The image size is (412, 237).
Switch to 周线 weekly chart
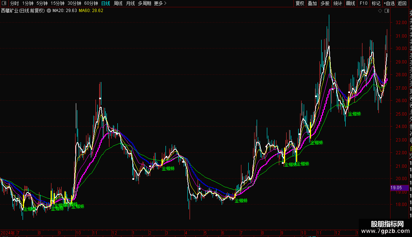118,3
